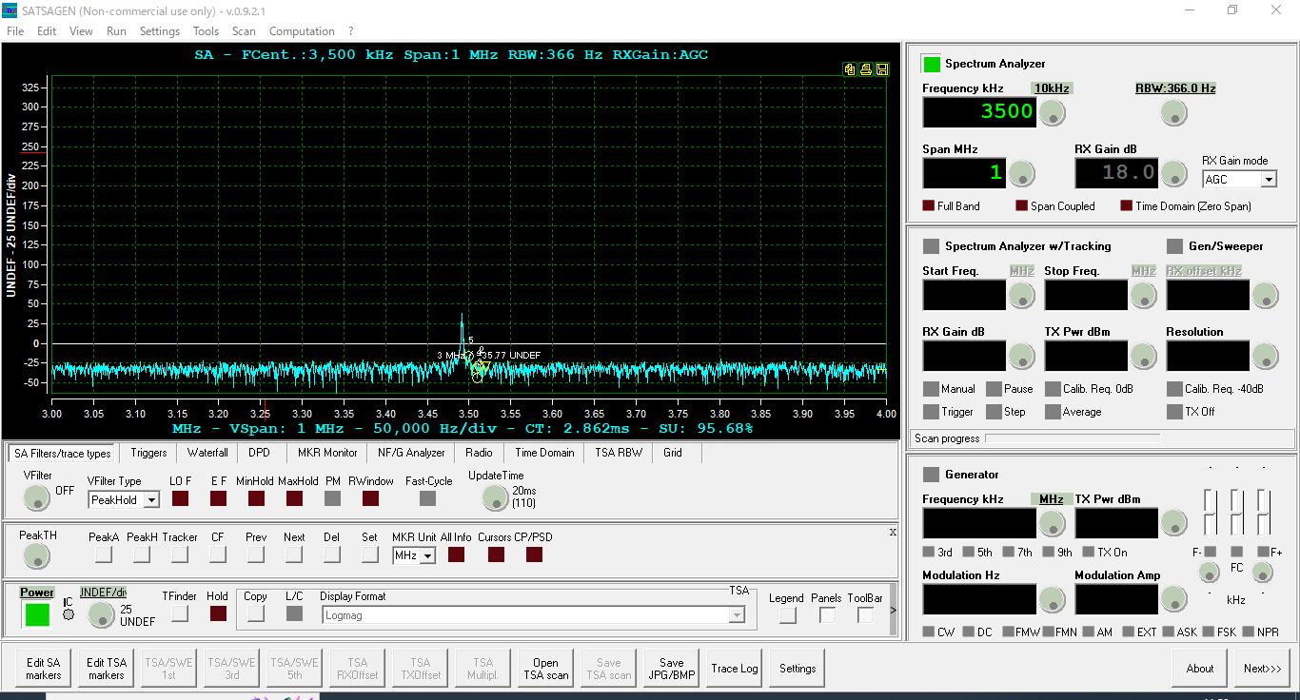1300x700 pixels.
Task: Click the PeakA marker button
Action: tap(104, 554)
